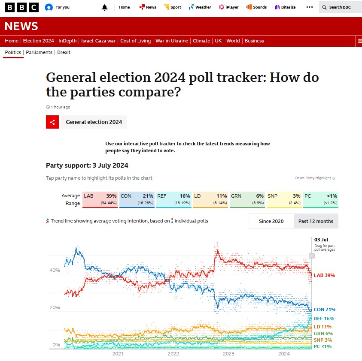Viewport: 362px width, 361px height.
Task: Click the red share button
Action: 52,122
